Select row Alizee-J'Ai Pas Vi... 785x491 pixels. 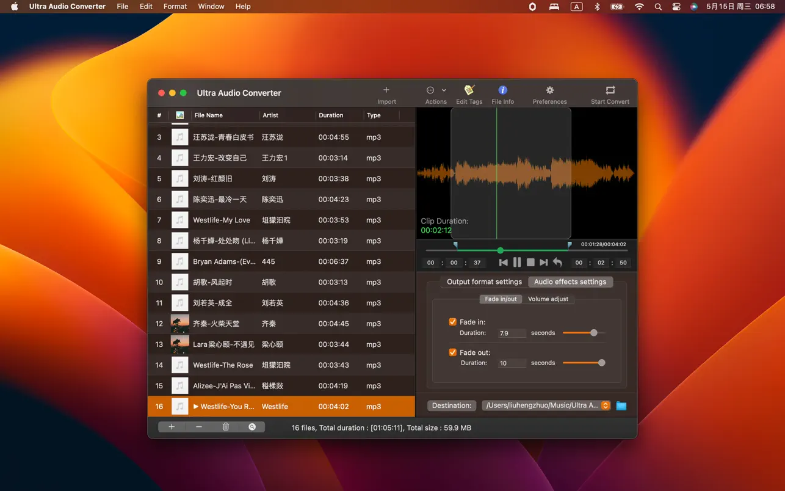281,386
